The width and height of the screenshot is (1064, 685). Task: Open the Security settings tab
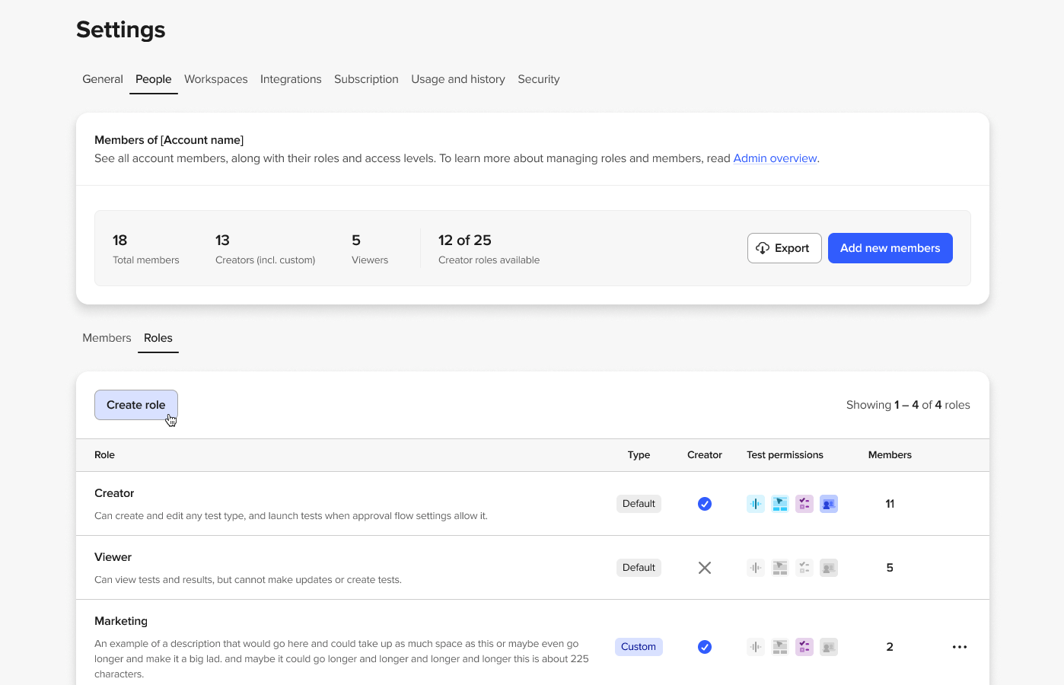click(x=538, y=79)
